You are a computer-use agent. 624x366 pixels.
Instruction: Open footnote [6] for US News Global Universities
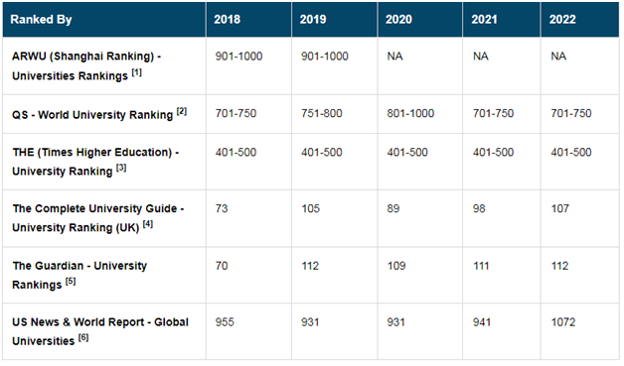[83, 338]
